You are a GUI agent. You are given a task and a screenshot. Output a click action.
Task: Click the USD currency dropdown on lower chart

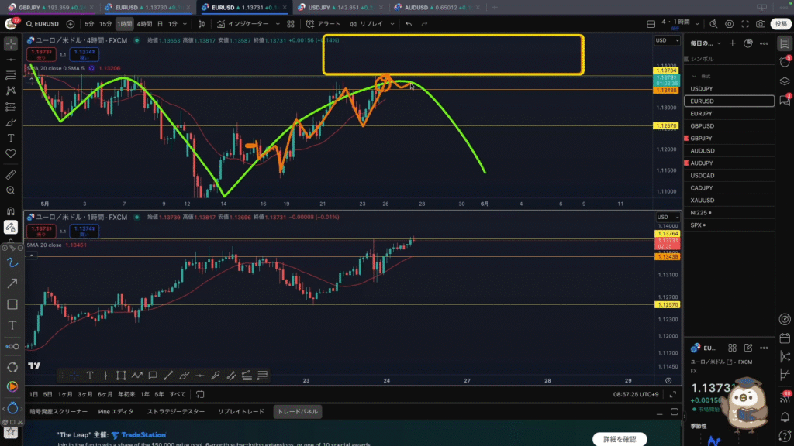click(668, 217)
